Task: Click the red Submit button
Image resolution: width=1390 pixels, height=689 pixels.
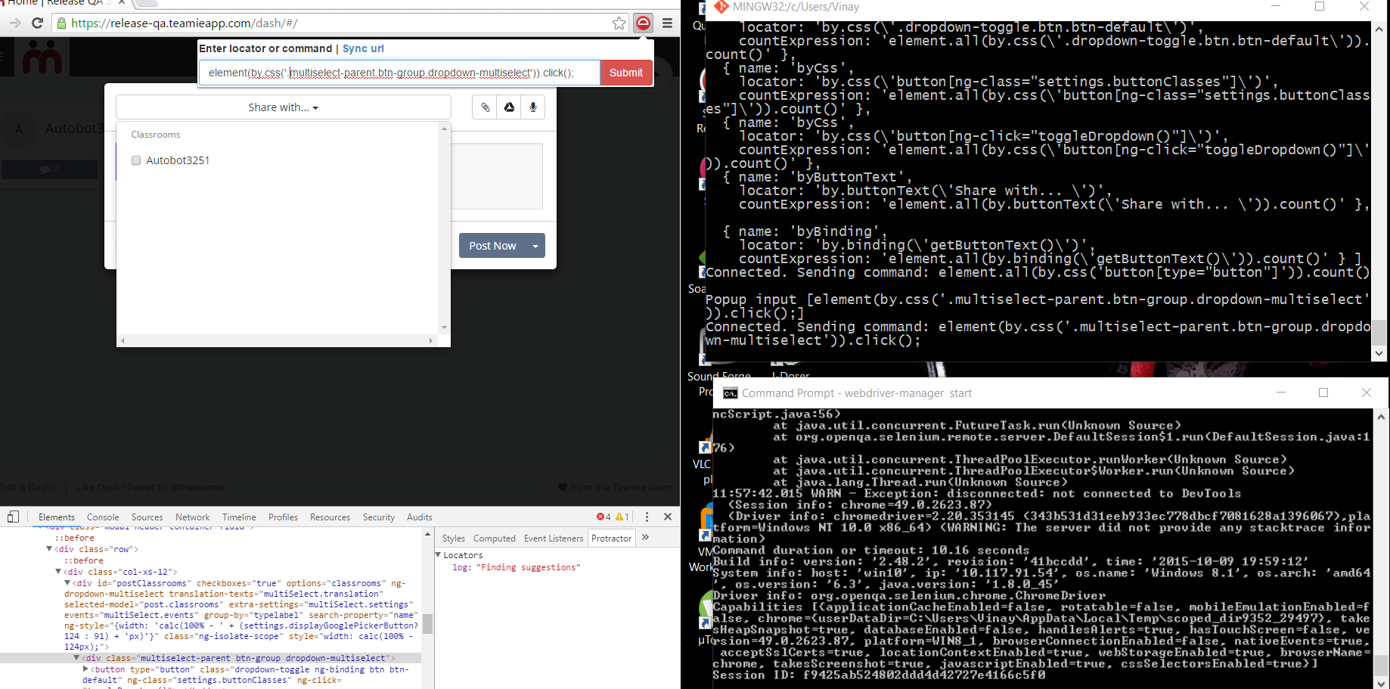Action: point(626,73)
